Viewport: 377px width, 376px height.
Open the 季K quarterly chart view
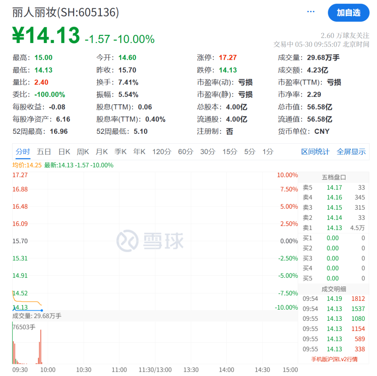(x=120, y=151)
